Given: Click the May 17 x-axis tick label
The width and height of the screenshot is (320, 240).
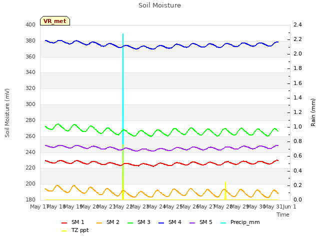Looking at the screenshot, I should [39, 206].
